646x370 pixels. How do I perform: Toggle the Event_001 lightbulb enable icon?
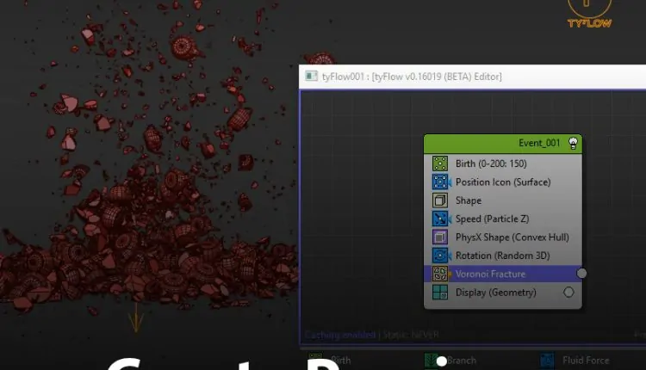(573, 143)
